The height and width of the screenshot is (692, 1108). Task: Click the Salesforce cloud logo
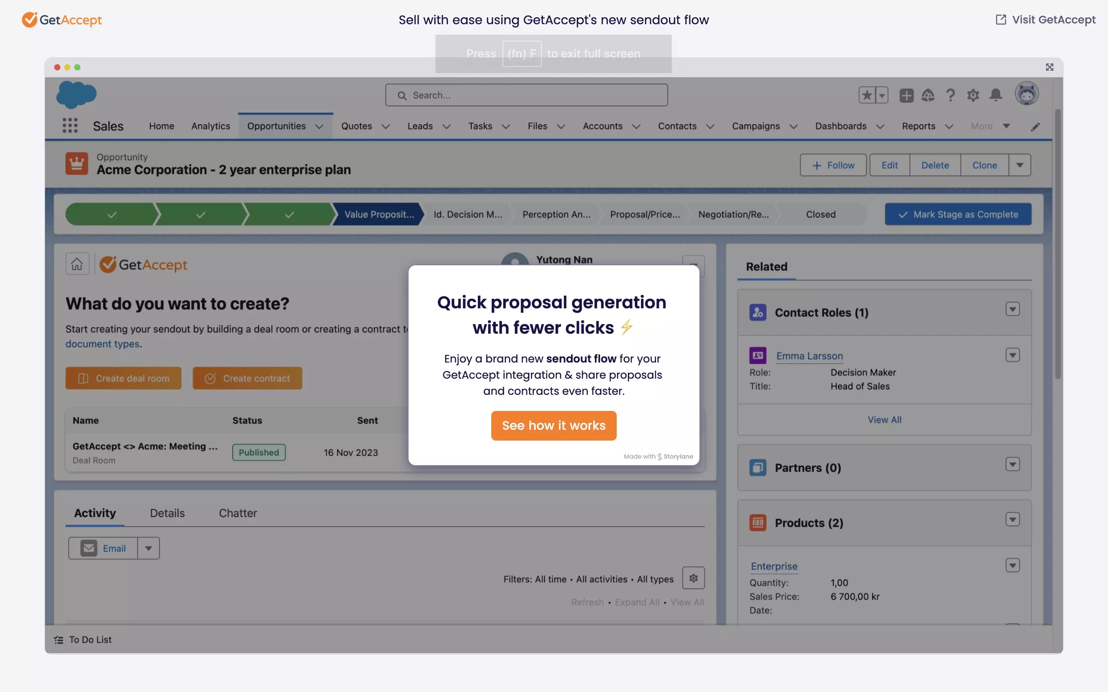(x=76, y=95)
